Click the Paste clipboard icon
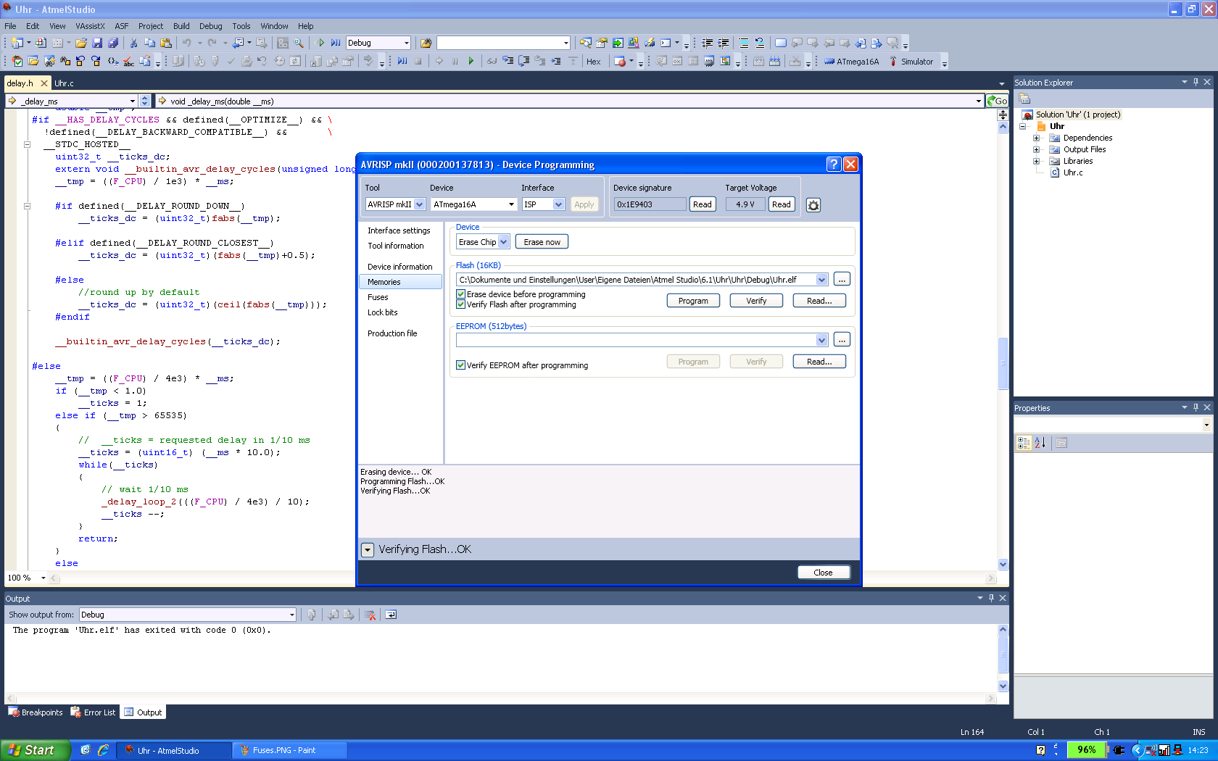 [x=166, y=43]
